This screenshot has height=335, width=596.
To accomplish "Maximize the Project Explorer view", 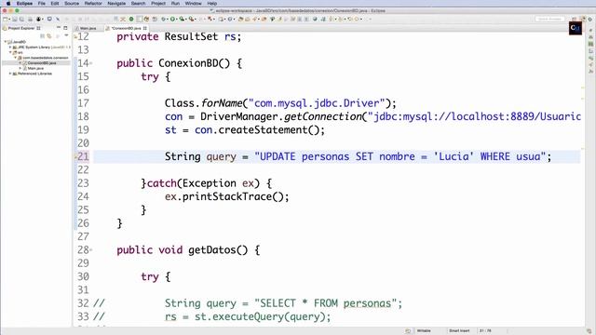I will click(x=65, y=28).
